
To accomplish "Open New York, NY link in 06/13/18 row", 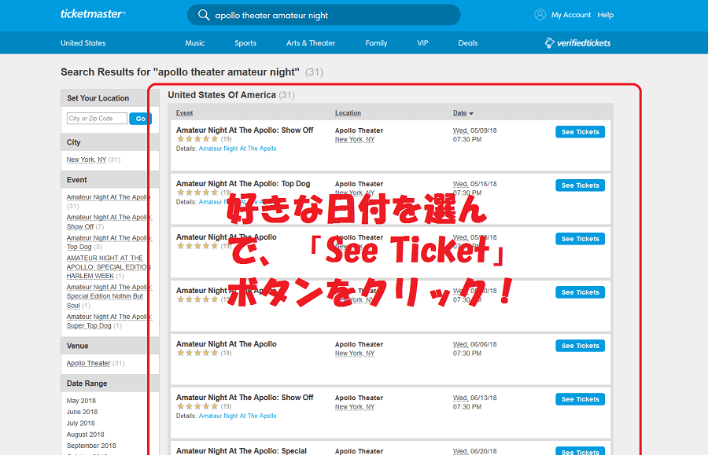I will pos(355,407).
